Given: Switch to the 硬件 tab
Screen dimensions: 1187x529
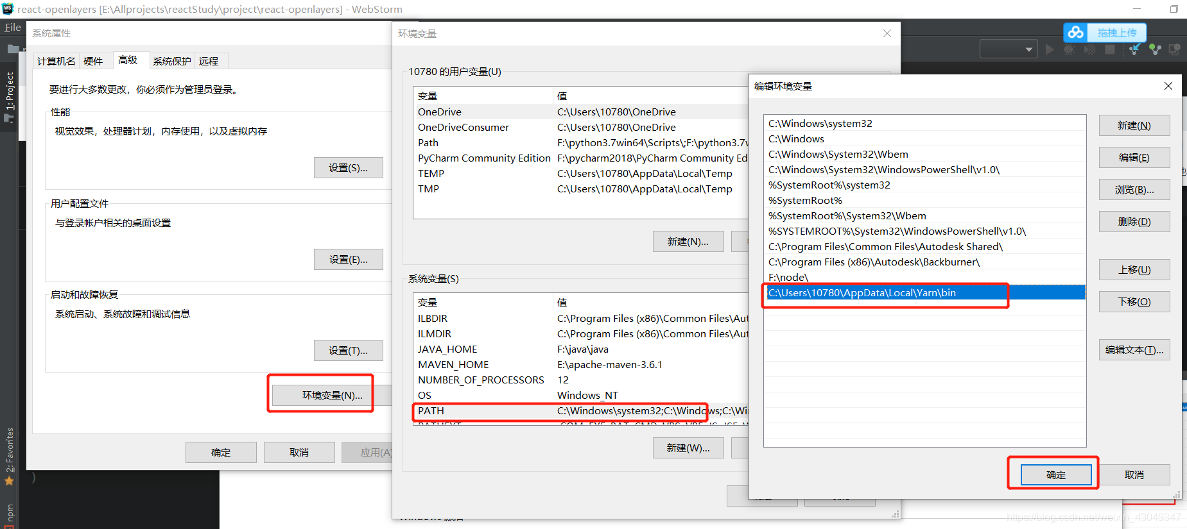Looking at the screenshot, I should pos(93,61).
